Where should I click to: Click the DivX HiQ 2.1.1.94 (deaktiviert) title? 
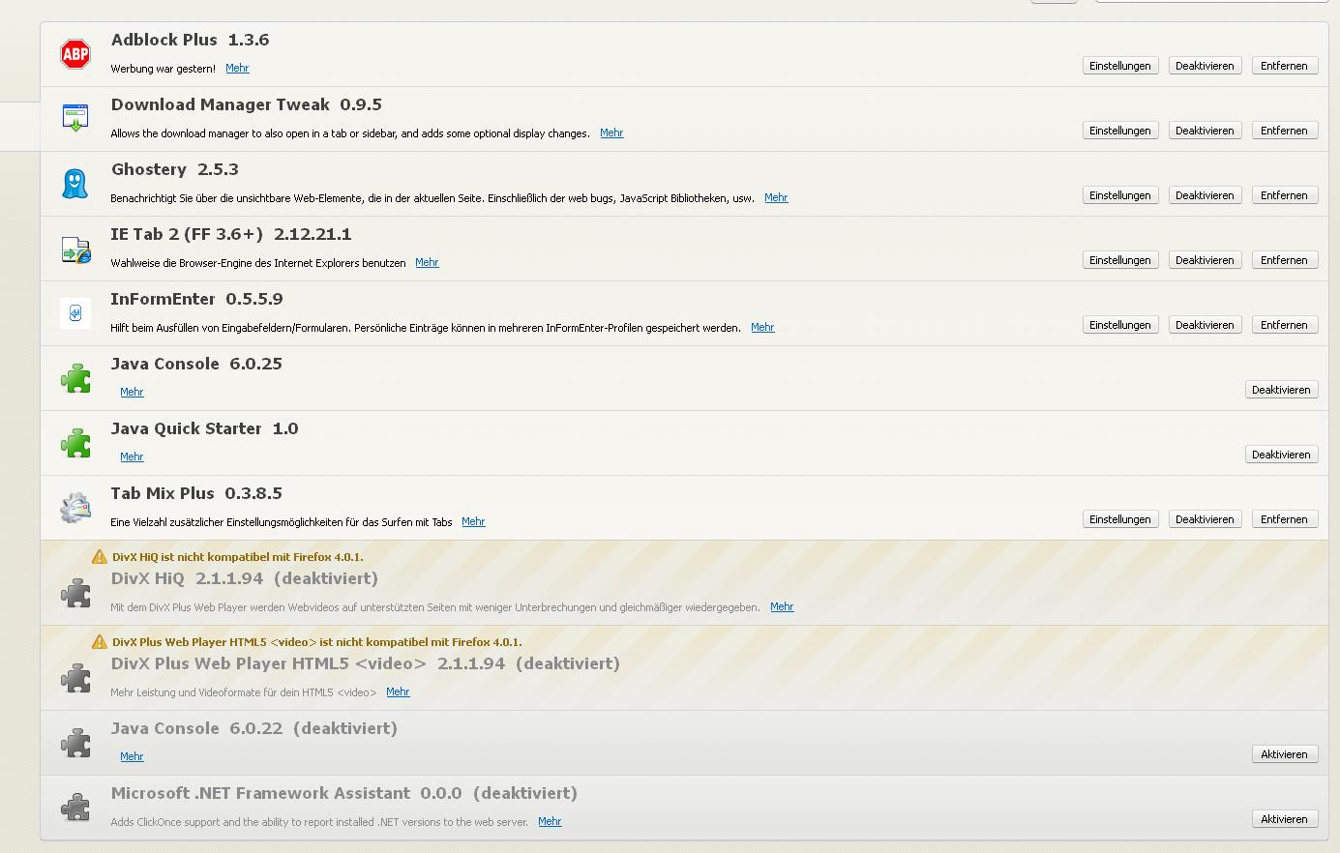point(245,578)
